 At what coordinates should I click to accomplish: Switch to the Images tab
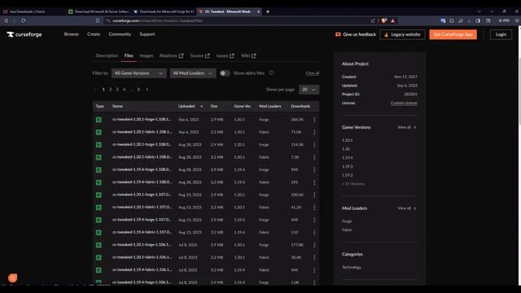147,56
